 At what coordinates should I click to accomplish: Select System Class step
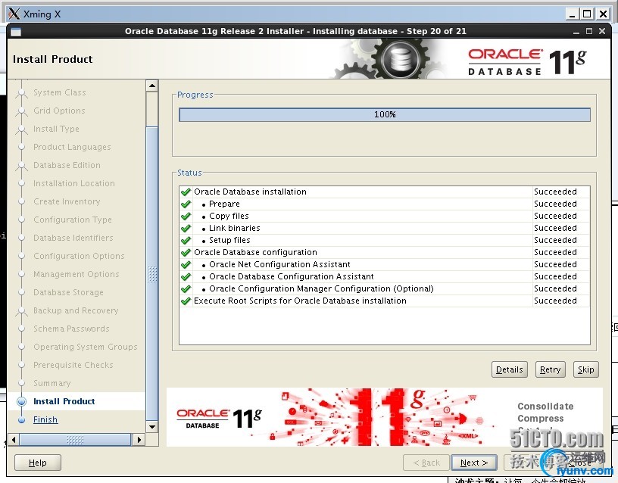point(60,92)
